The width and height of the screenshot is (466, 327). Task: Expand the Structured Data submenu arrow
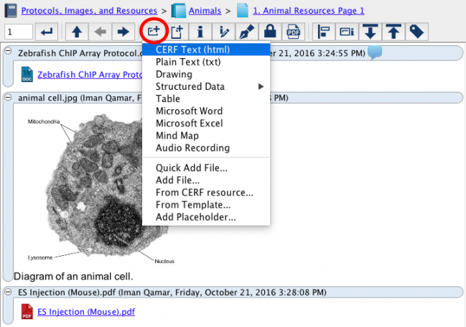point(261,86)
